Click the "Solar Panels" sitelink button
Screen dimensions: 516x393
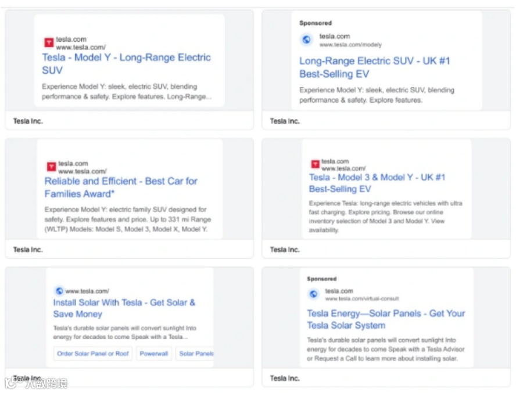tap(196, 354)
